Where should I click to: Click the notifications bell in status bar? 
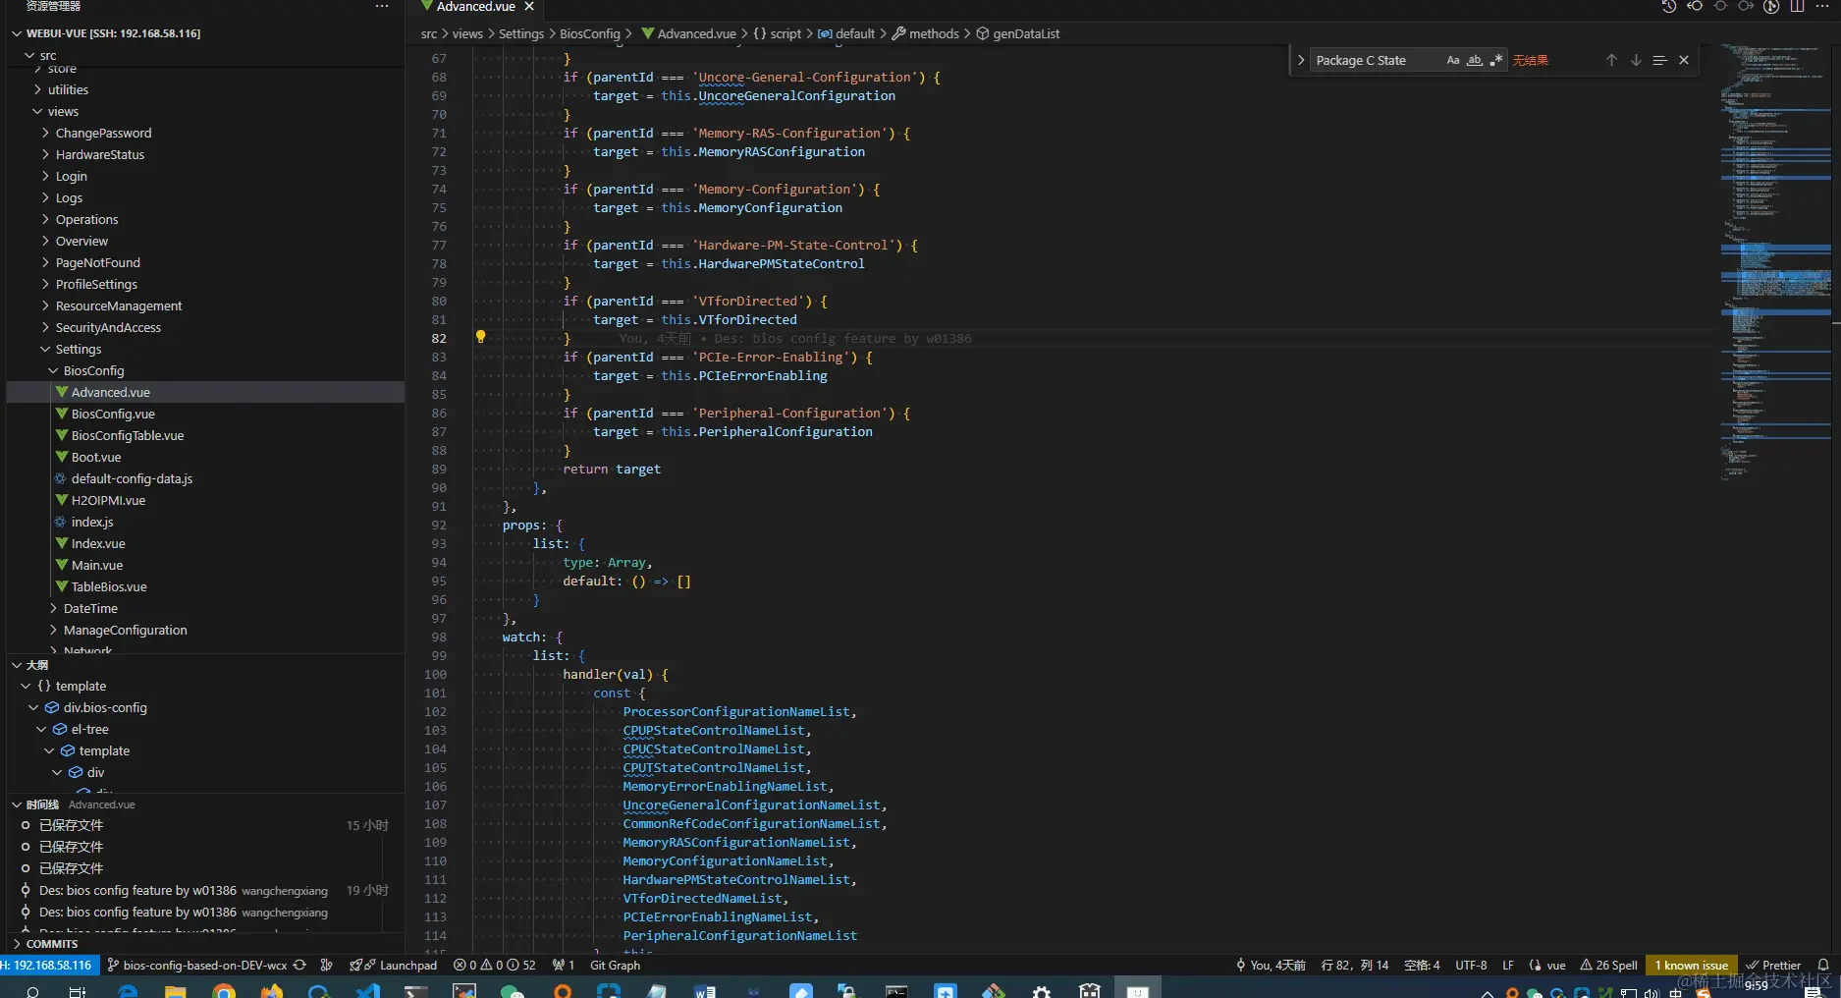click(1823, 965)
